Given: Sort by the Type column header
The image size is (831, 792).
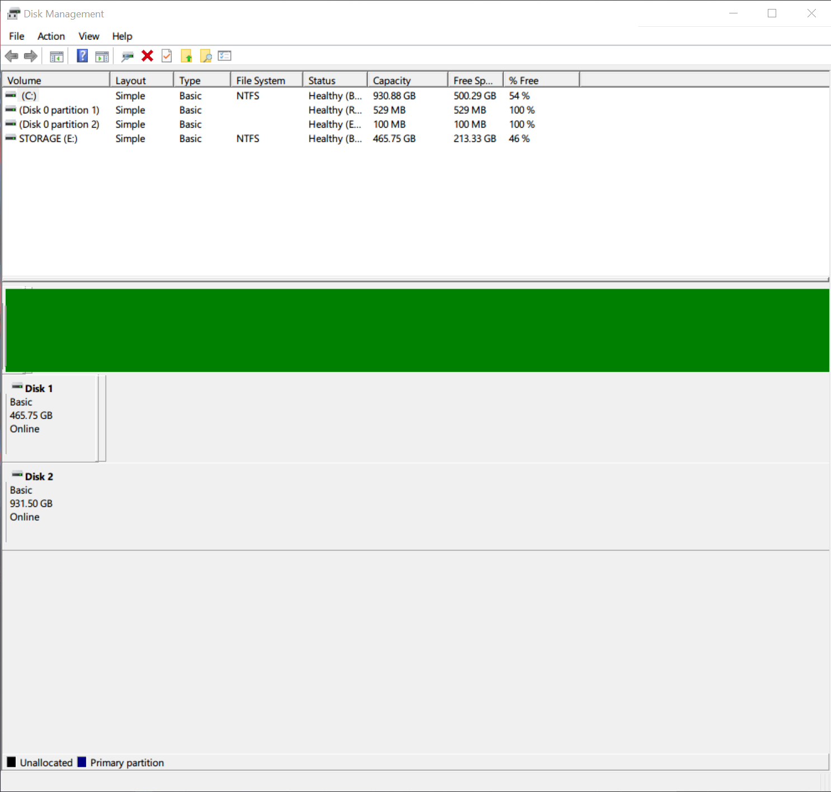Looking at the screenshot, I should [202, 80].
